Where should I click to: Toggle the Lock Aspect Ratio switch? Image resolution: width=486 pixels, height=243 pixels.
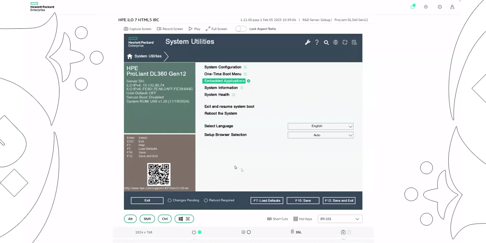click(241, 29)
